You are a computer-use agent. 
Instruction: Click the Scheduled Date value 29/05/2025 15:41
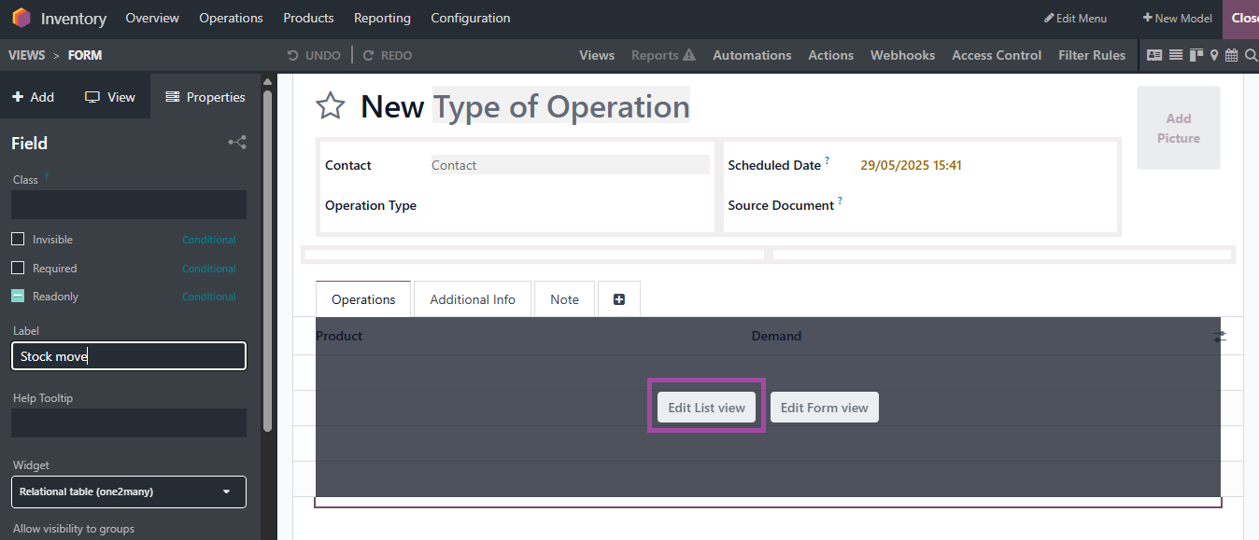(x=911, y=165)
